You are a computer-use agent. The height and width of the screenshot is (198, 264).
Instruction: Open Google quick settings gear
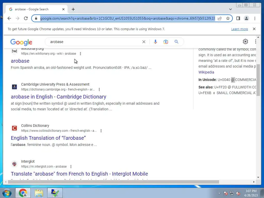pos(245,42)
